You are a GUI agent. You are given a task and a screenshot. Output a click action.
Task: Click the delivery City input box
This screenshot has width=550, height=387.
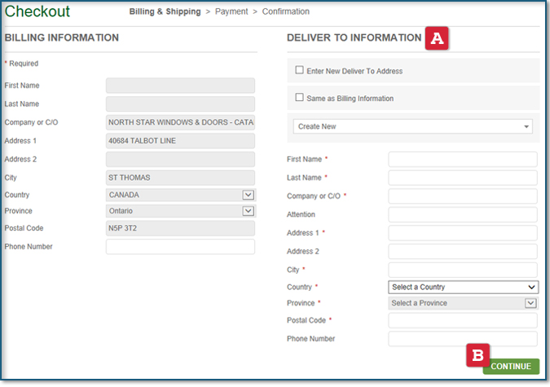click(463, 270)
